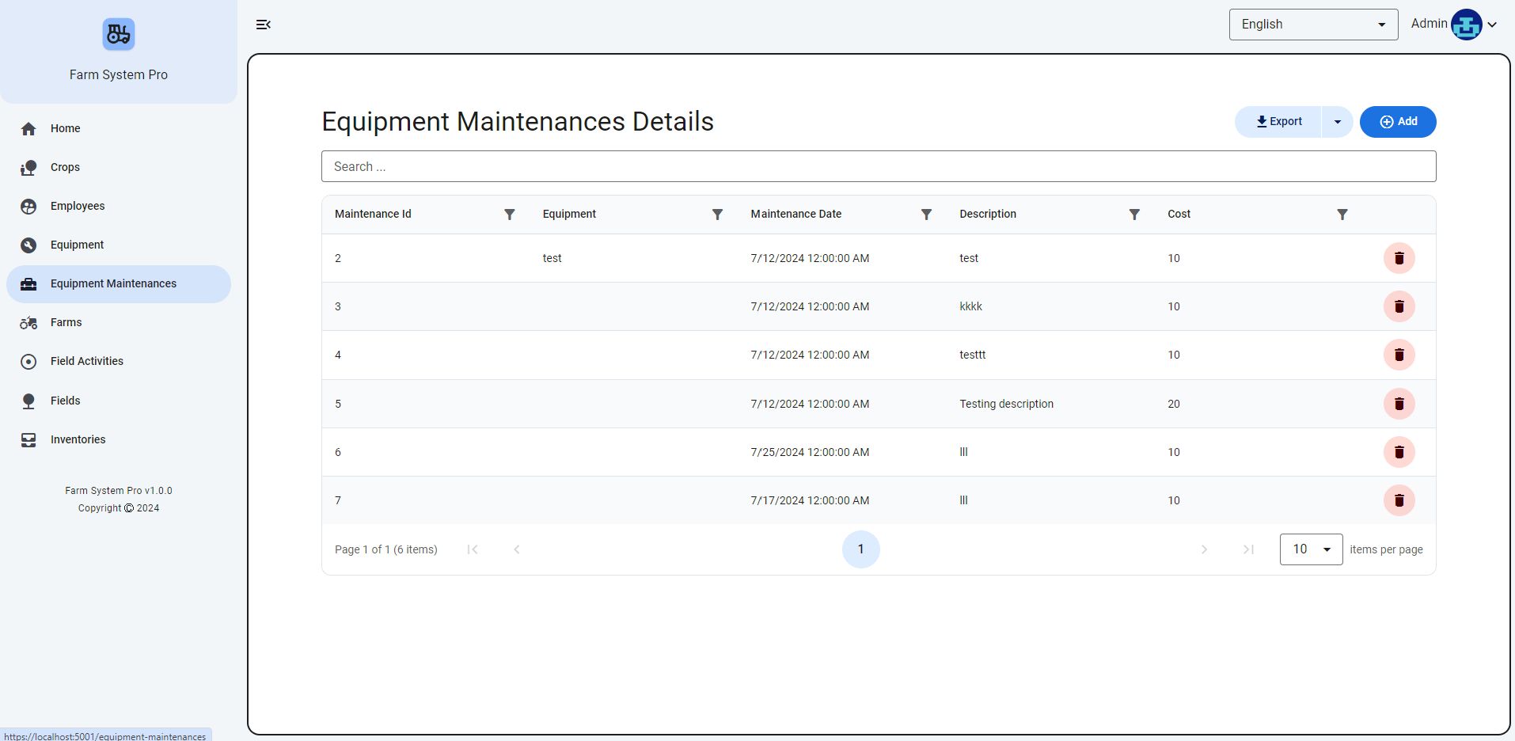Focus the Search input field
This screenshot has height=741, width=1515.
[878, 166]
